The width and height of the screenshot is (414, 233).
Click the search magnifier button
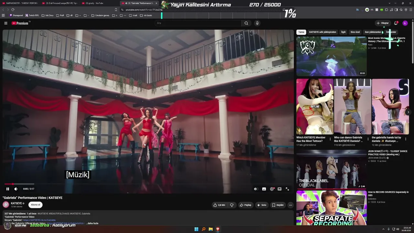click(246, 23)
